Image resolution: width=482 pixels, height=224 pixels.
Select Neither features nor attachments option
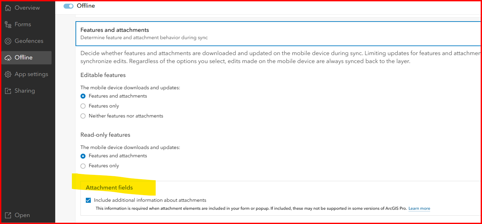pyautogui.click(x=83, y=116)
